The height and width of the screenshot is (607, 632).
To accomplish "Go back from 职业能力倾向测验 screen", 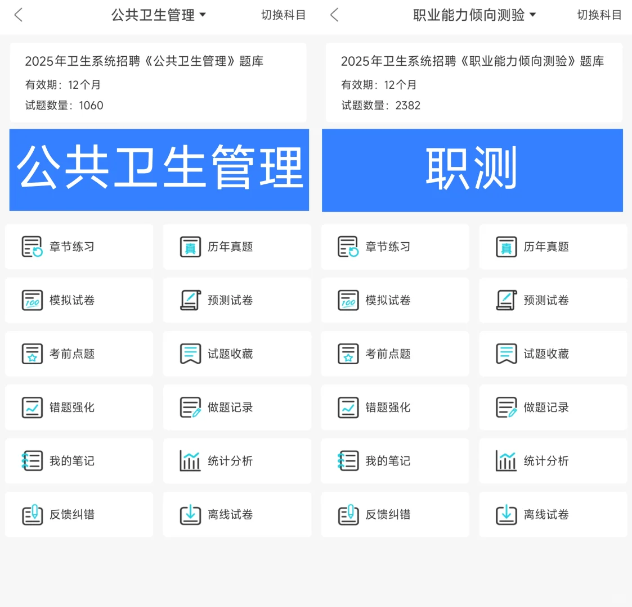I will [334, 15].
